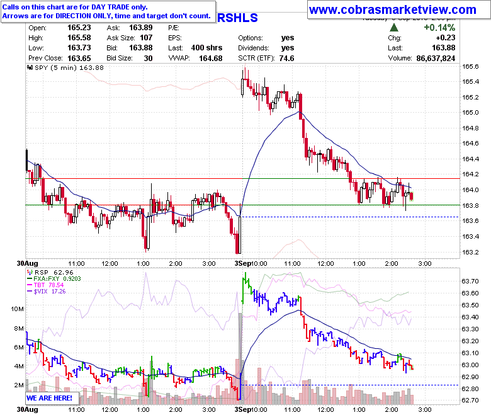Click the Ask price 163.89
Screen dimensions: 491x415
[140, 28]
